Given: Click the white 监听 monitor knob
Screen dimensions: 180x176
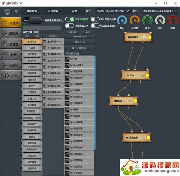Looking at the screenshot, I should point(160,20).
